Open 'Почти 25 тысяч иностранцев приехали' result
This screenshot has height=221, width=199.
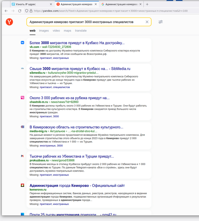[73, 214]
